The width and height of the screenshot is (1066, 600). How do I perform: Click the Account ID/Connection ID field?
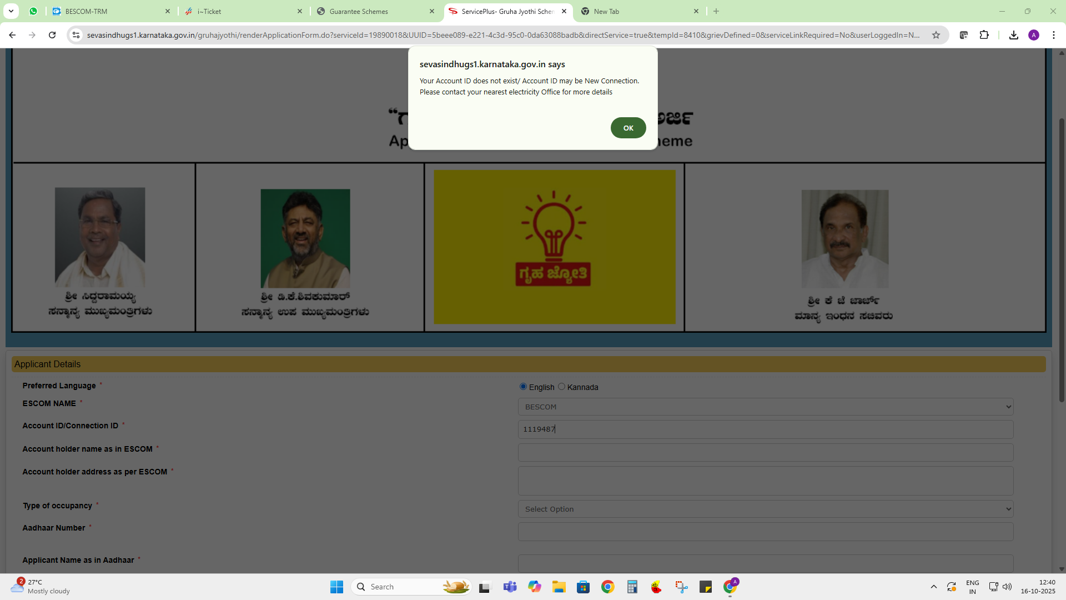coord(765,429)
